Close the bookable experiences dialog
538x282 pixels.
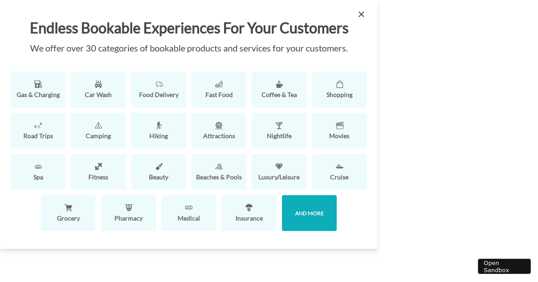[x=361, y=14]
